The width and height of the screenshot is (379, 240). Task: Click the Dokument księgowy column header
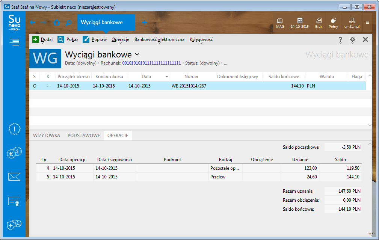[x=237, y=77]
